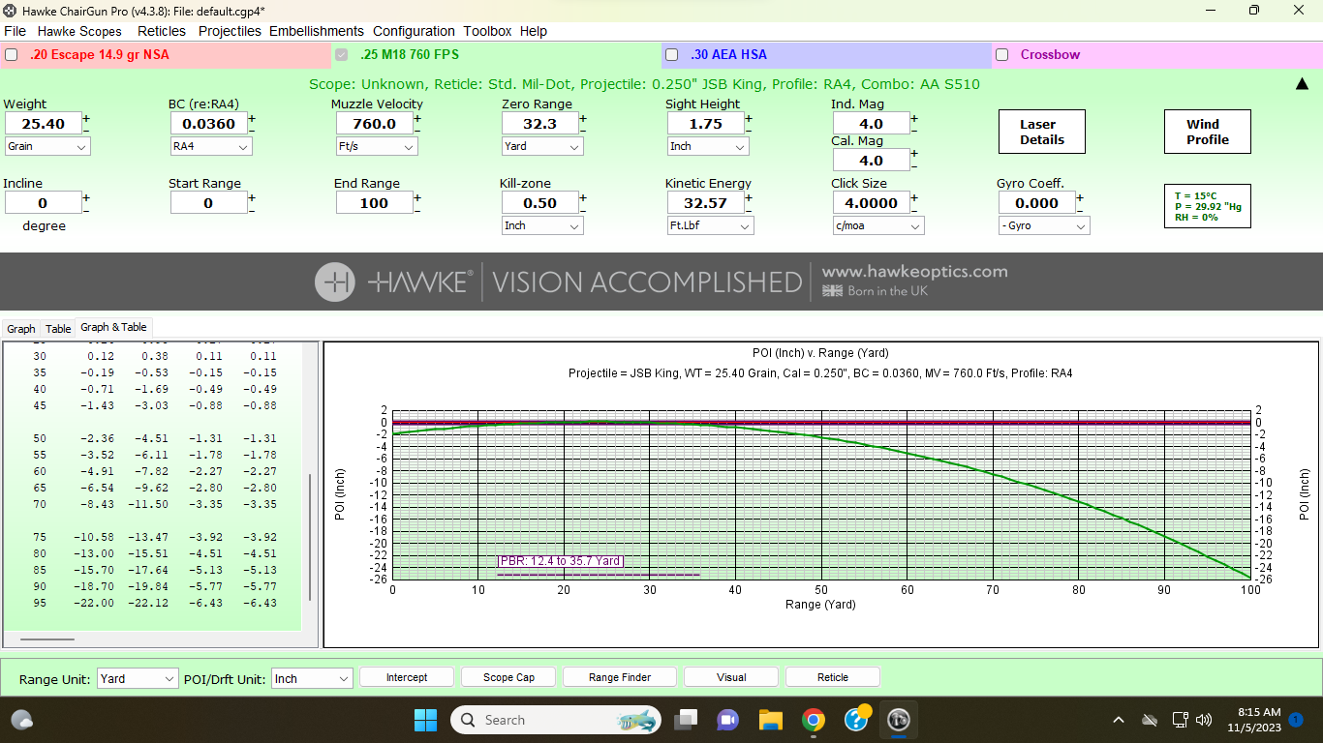This screenshot has width=1323, height=743.
Task: Decrease Kill-zone with minus stepper
Action: click(583, 209)
